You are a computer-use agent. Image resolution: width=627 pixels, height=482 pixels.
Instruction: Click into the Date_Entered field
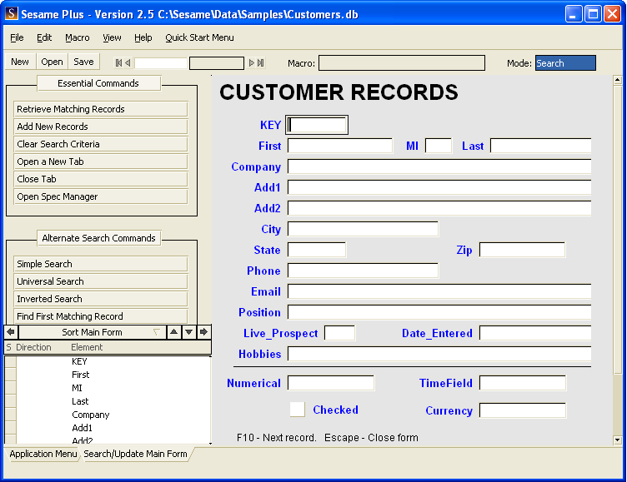pyautogui.click(x=535, y=333)
